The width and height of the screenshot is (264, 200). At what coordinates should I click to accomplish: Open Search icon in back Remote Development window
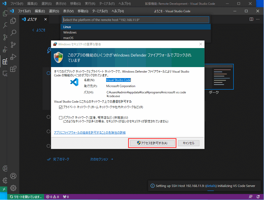(5, 25)
